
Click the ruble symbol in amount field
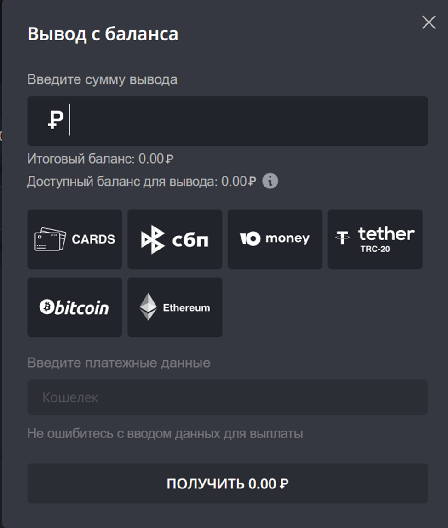[x=56, y=120]
